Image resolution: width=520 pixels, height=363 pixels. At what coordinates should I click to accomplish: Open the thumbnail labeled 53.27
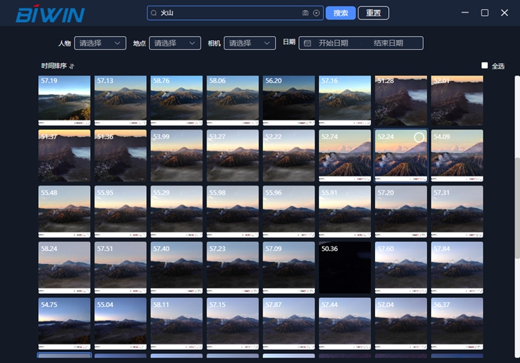pos(232,155)
